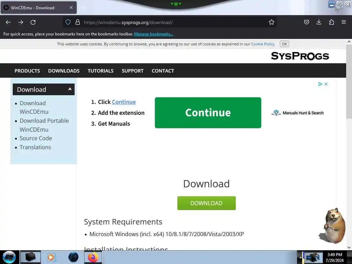Open tracking protection shield icon
The height and width of the screenshot is (264, 352).
click(68, 22)
